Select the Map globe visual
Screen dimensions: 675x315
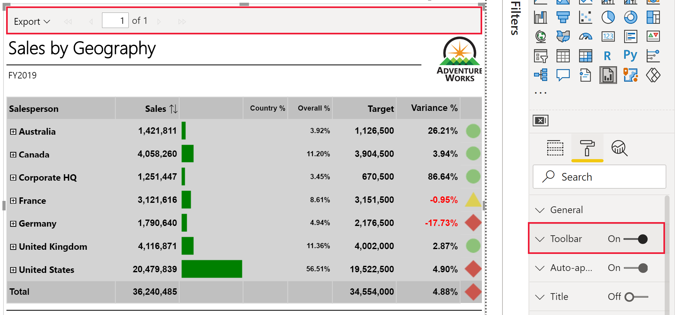540,36
